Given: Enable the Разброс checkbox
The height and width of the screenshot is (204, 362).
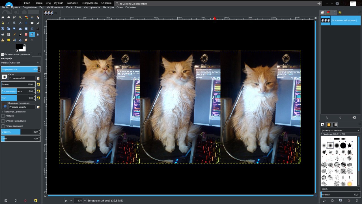Looking at the screenshot, I should pyautogui.click(x=3, y=116).
